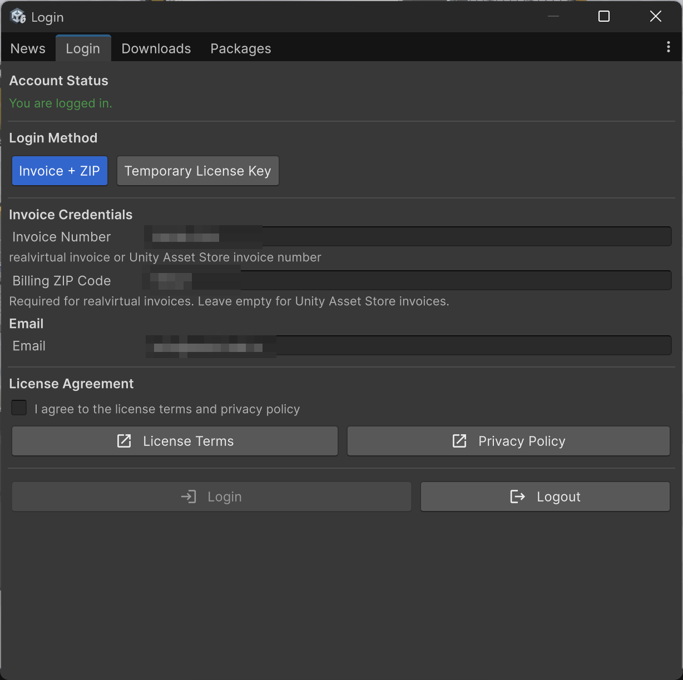
Task: Tick the license terms agreement checkbox
Action: pyautogui.click(x=19, y=408)
